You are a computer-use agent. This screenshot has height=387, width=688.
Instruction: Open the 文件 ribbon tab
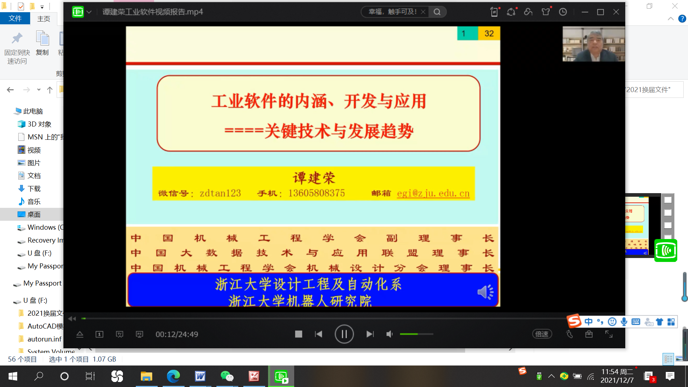tap(15, 18)
